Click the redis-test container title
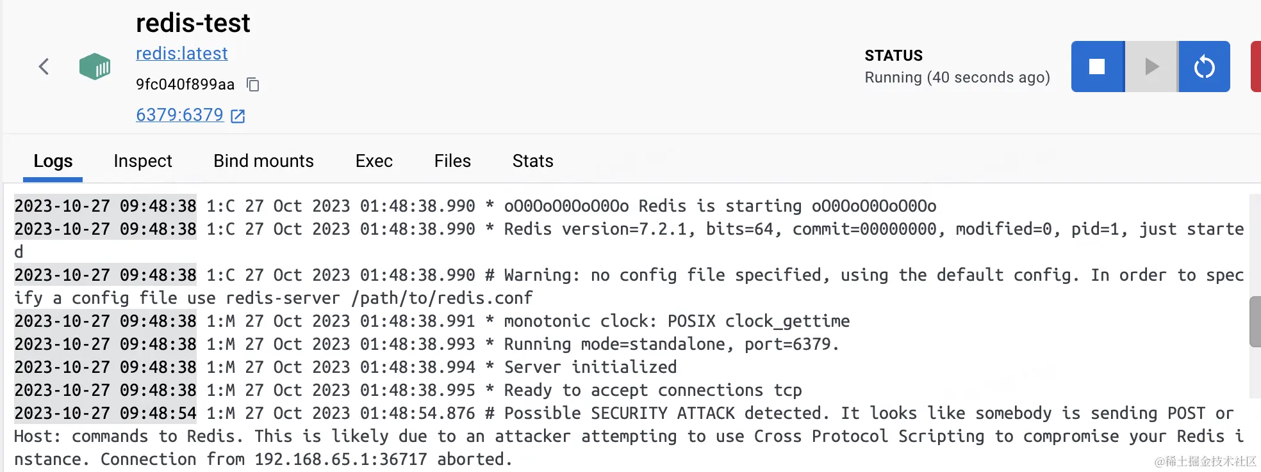Image resolution: width=1261 pixels, height=472 pixels. (x=192, y=24)
